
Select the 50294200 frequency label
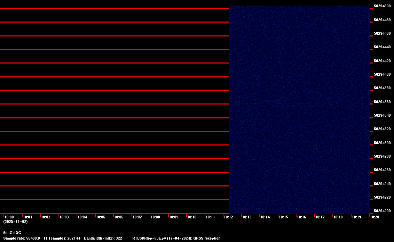[x=382, y=211]
